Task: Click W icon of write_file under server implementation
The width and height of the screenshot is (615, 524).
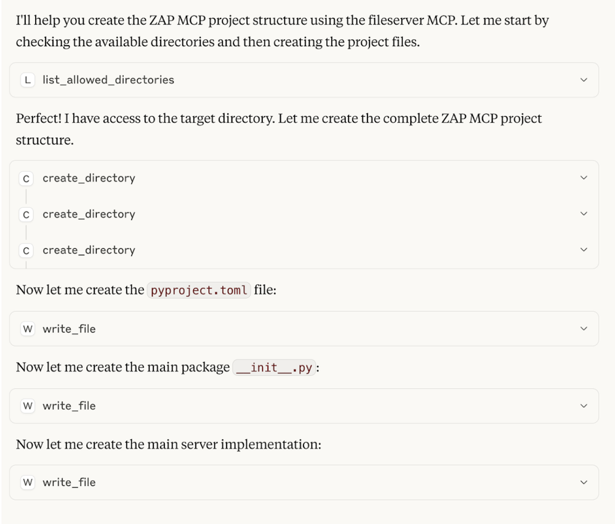Action: click(x=28, y=482)
